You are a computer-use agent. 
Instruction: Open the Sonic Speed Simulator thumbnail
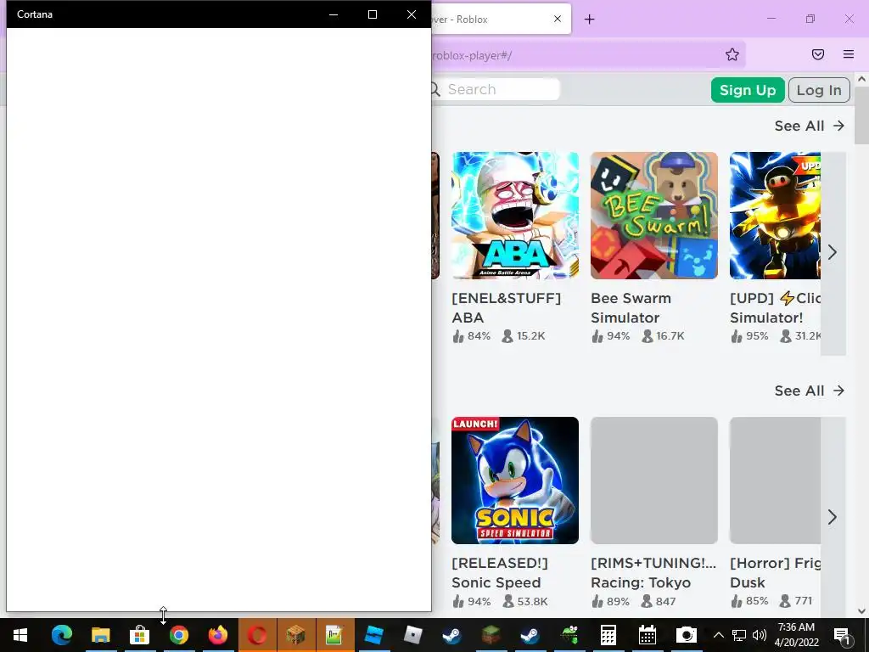click(x=515, y=481)
